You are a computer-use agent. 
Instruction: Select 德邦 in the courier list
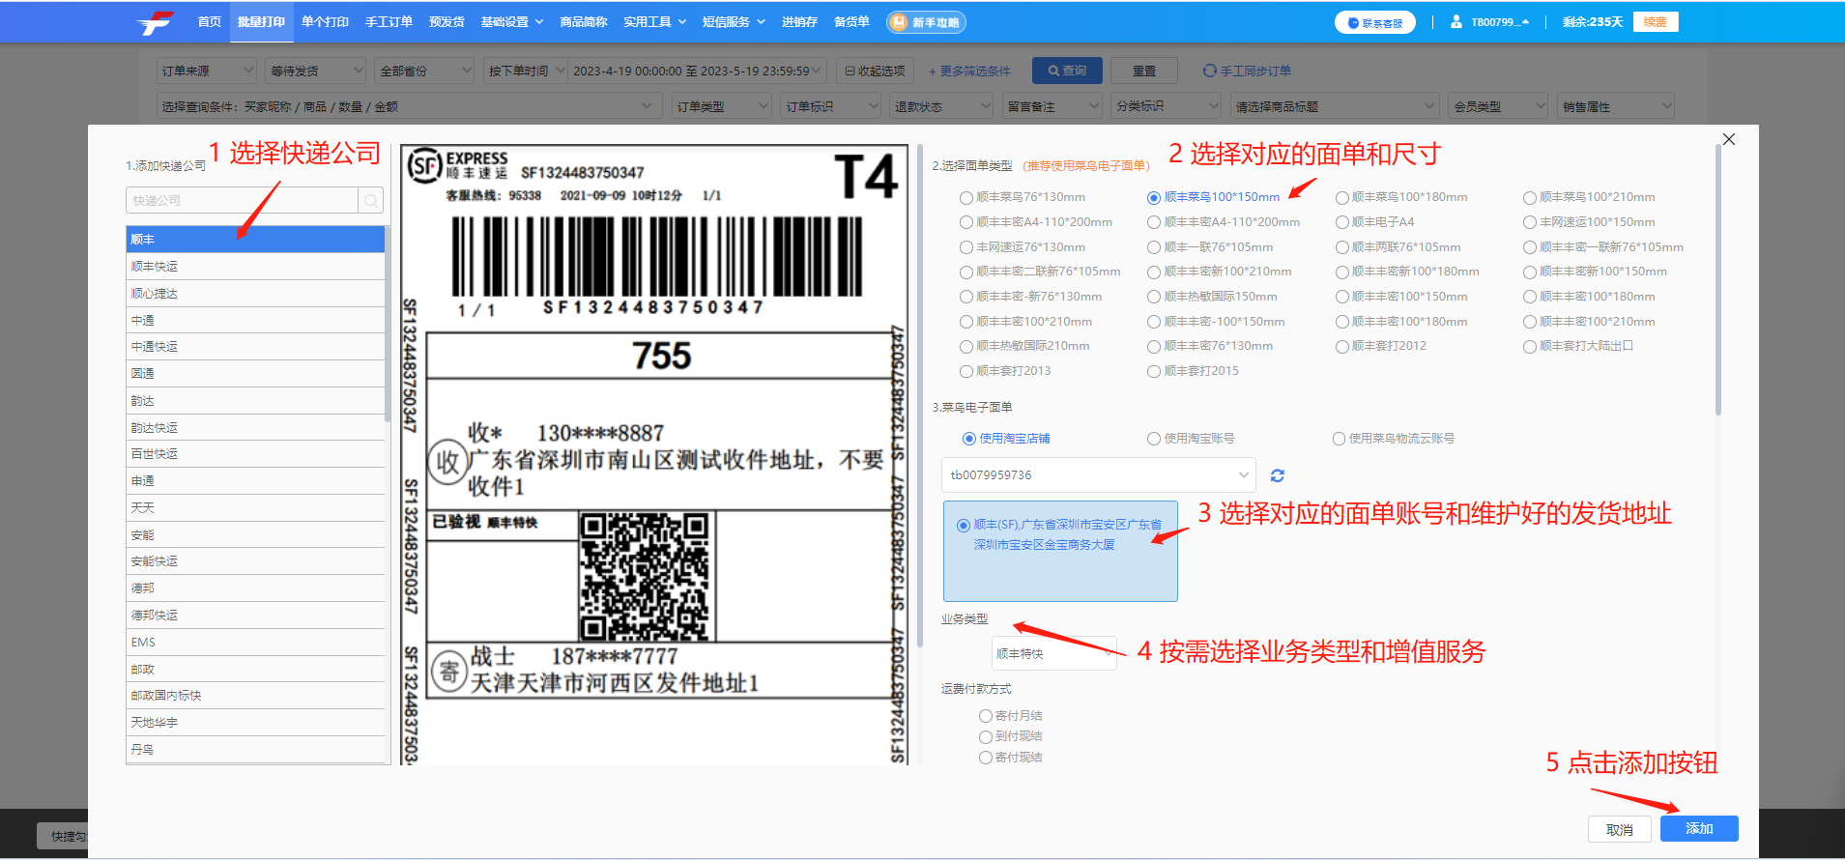coord(255,588)
